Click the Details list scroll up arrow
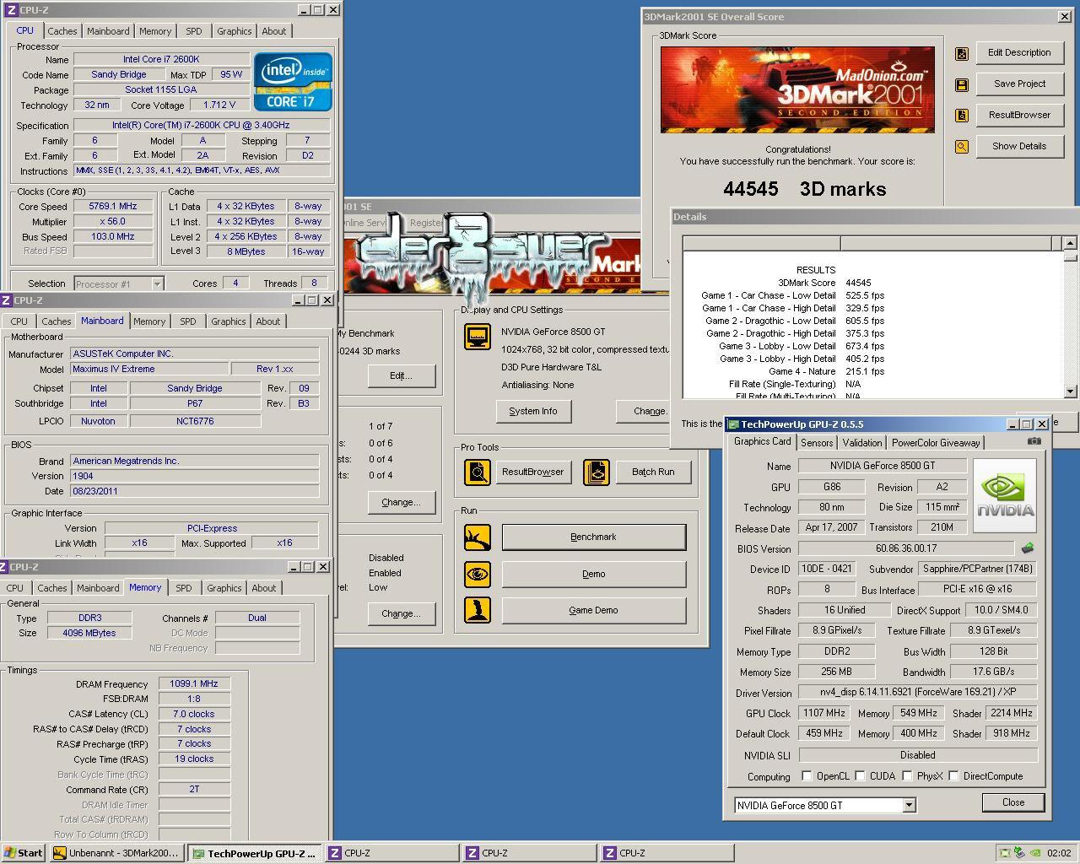 pyautogui.click(x=1070, y=243)
